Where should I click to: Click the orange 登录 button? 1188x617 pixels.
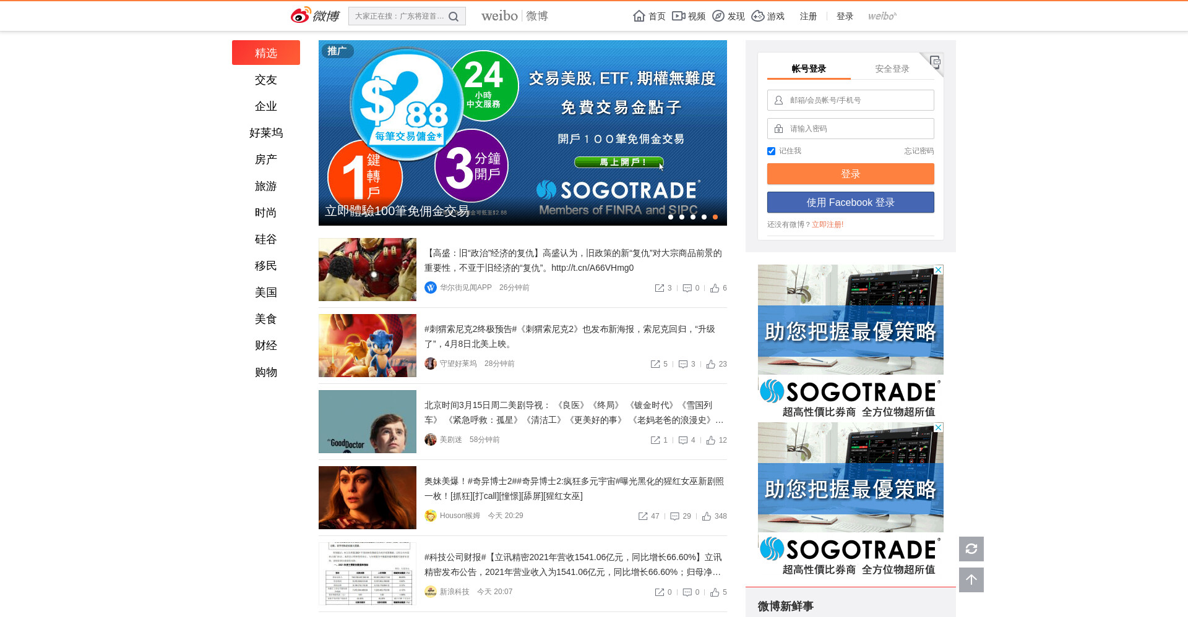851,174
